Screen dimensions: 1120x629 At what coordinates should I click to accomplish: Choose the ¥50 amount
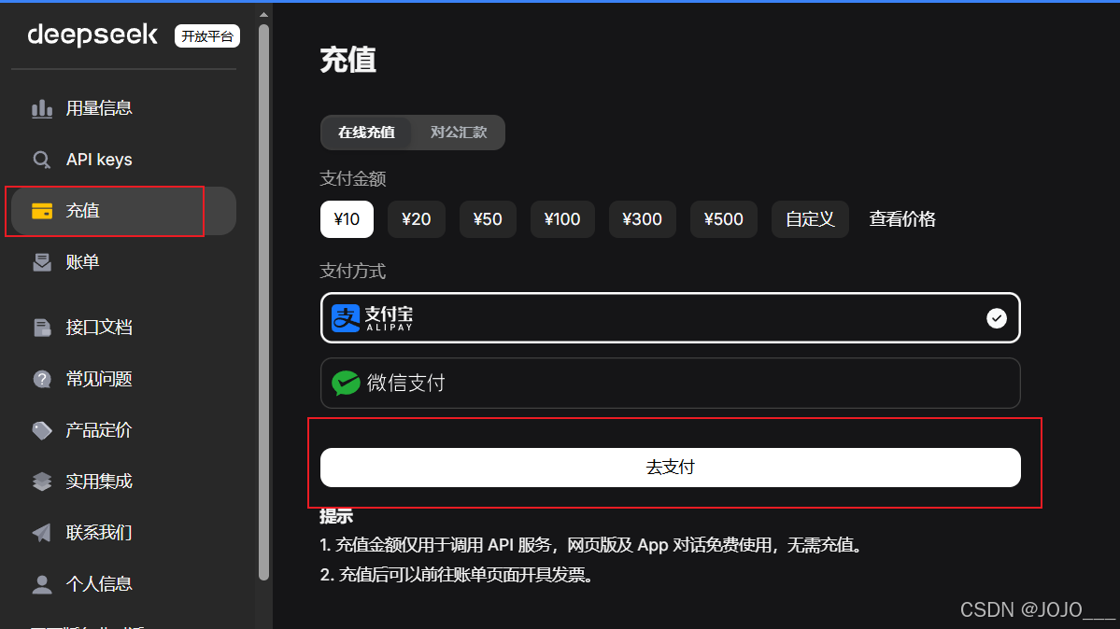(x=488, y=219)
